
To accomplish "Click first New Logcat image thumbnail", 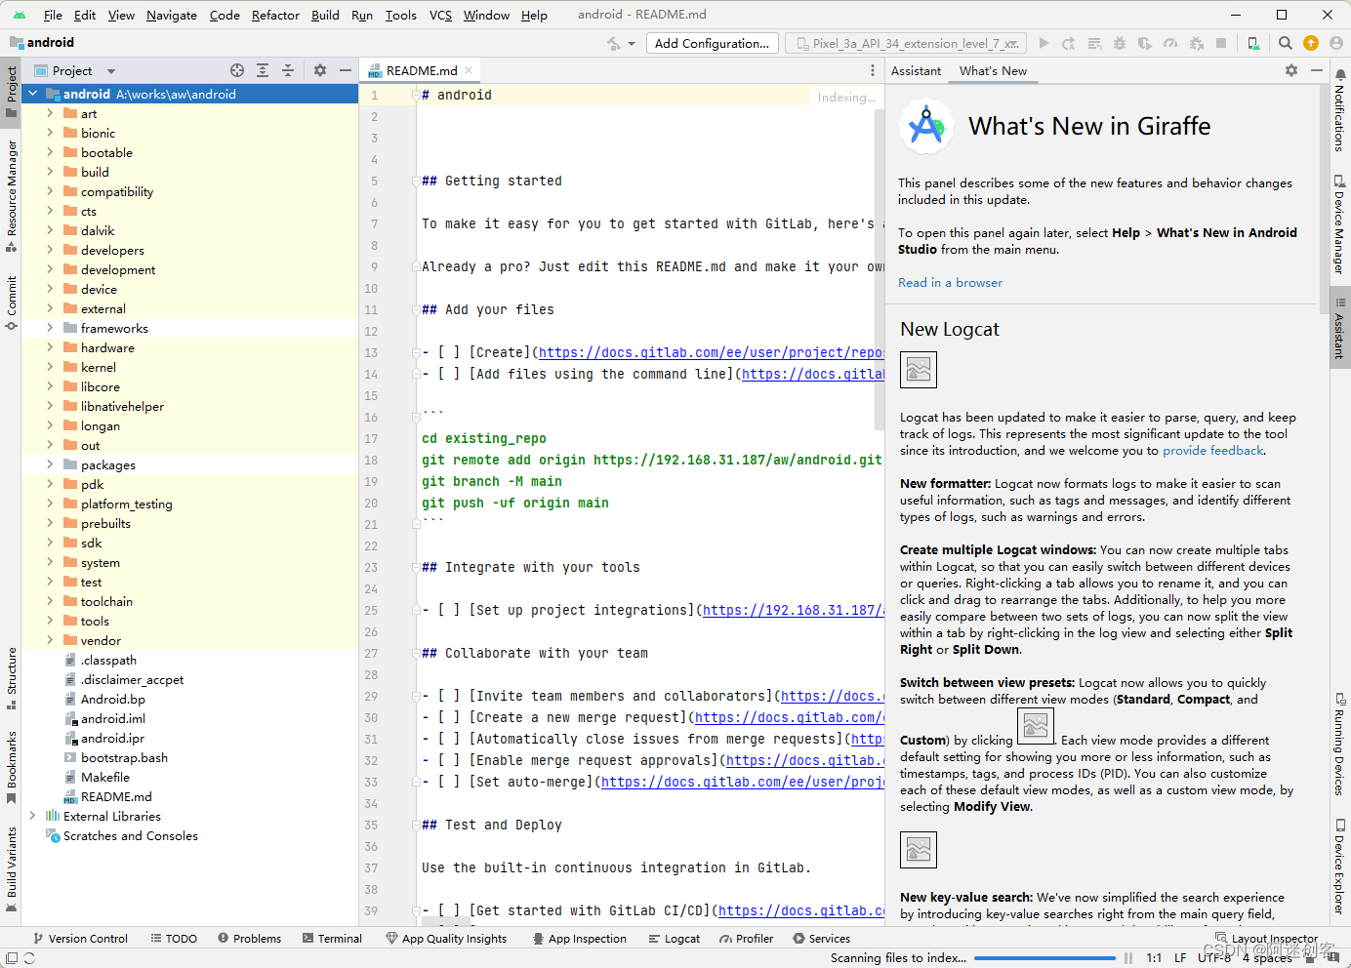I will 919,370.
